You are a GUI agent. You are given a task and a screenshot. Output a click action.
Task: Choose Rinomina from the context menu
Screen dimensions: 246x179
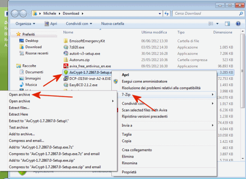point(129,163)
